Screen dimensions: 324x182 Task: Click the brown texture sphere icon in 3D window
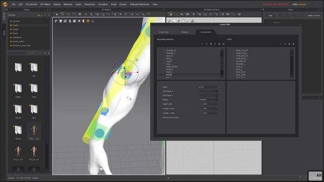(88, 21)
